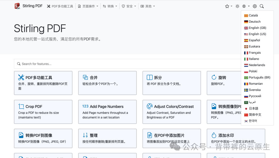Click the 合并 merge icon

click(86, 77)
